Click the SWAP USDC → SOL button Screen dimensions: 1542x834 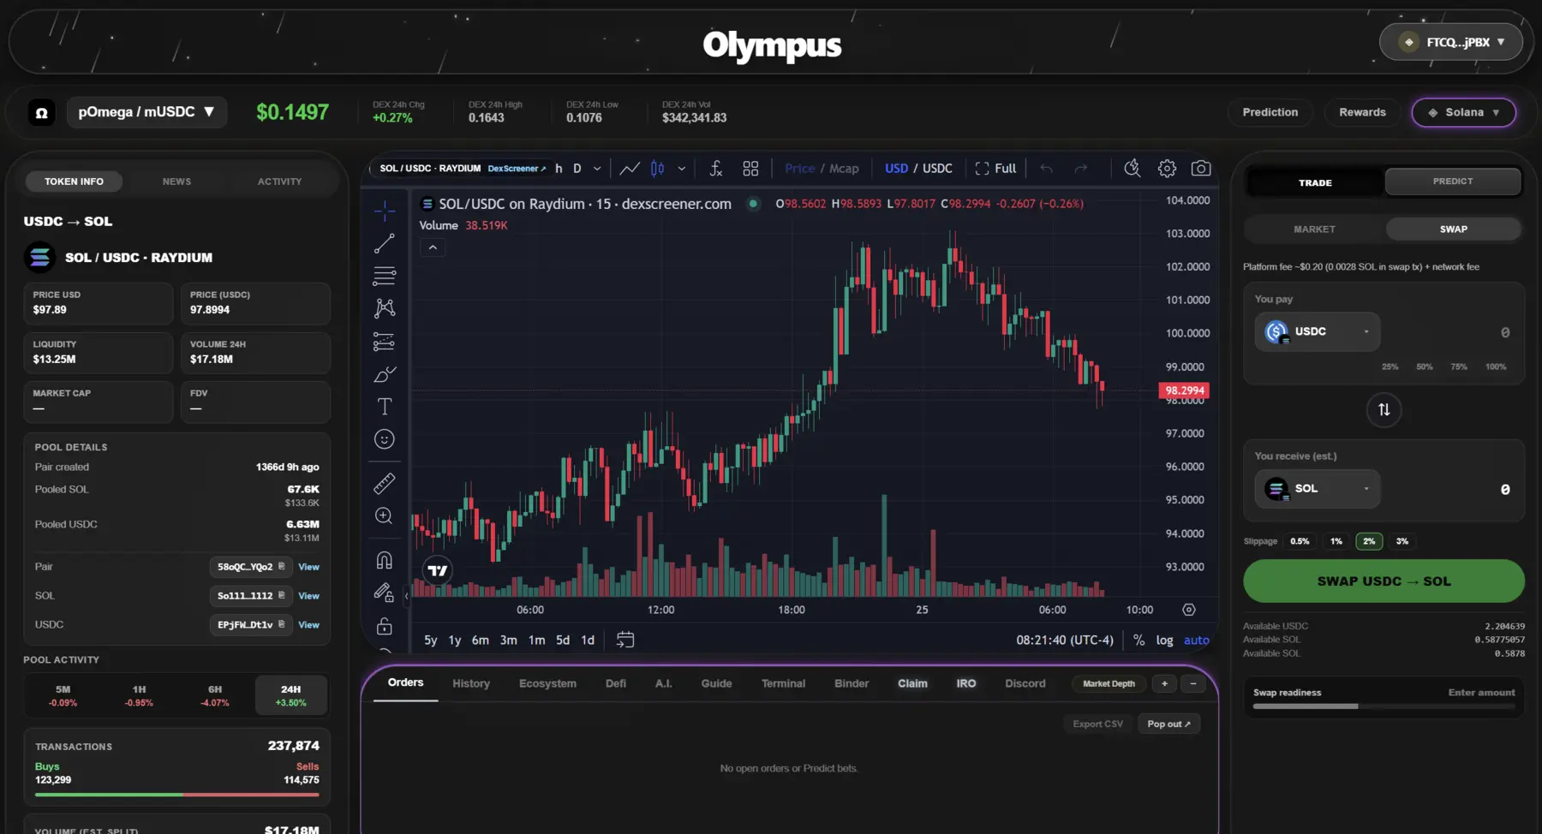click(1384, 581)
